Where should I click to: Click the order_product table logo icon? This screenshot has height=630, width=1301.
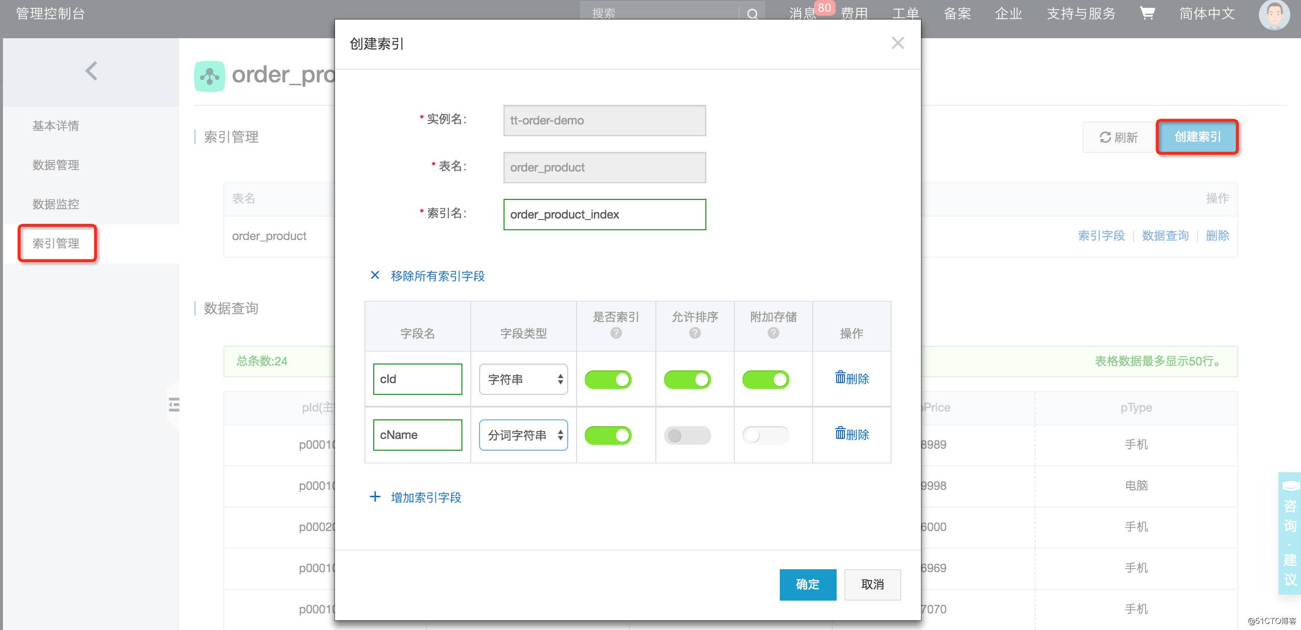pos(209,76)
